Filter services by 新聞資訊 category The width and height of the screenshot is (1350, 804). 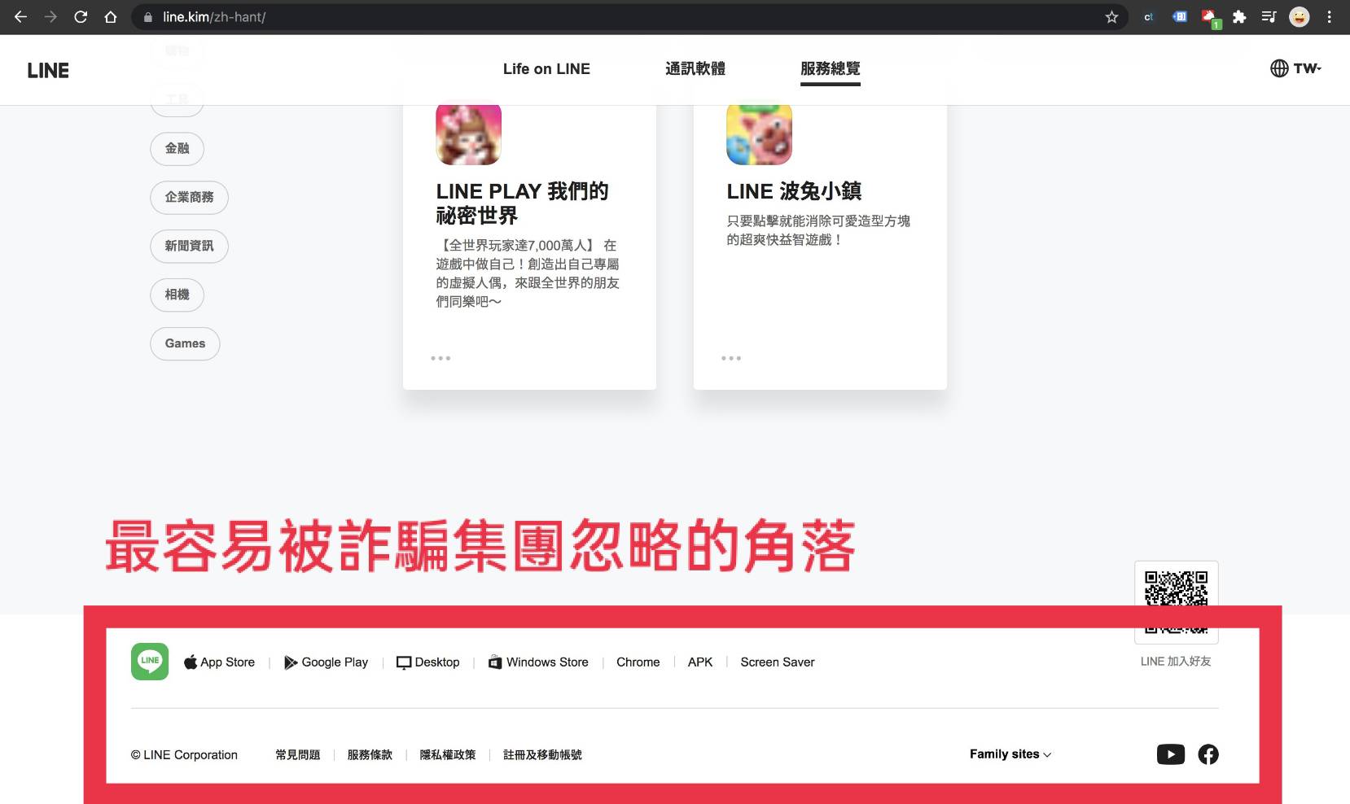tap(189, 246)
